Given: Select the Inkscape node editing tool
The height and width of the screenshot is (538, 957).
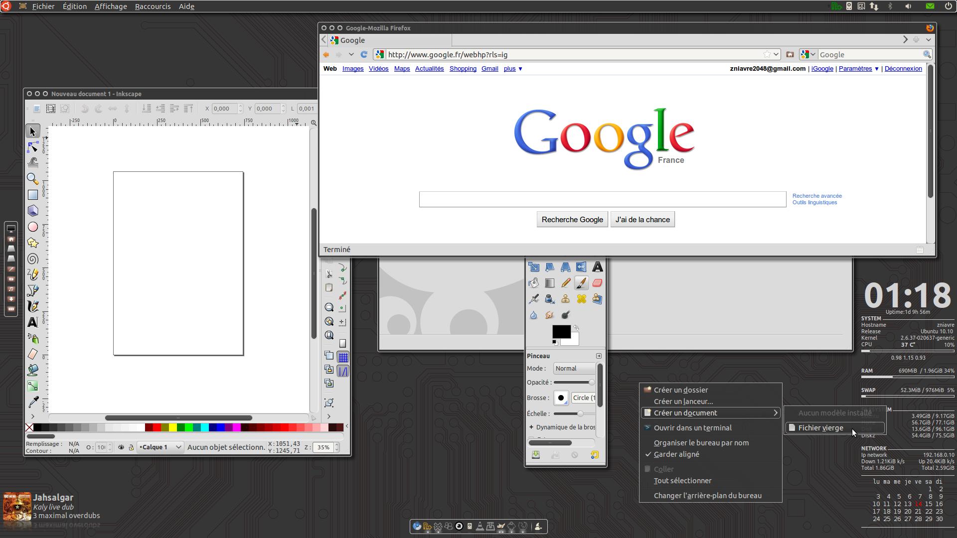Looking at the screenshot, I should tap(33, 147).
